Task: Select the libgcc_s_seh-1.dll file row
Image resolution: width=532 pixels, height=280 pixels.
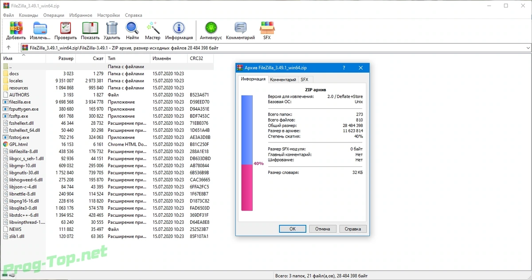Action: pos(107,158)
